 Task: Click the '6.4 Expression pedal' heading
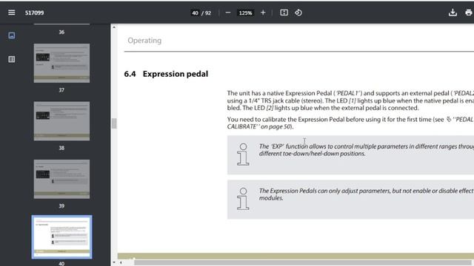pyautogui.click(x=166, y=74)
